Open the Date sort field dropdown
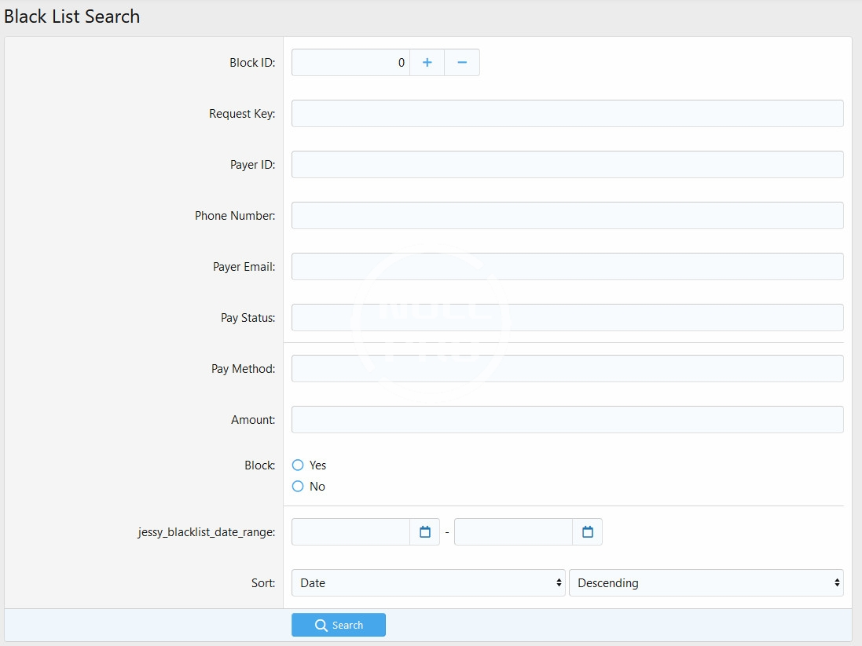 [428, 583]
